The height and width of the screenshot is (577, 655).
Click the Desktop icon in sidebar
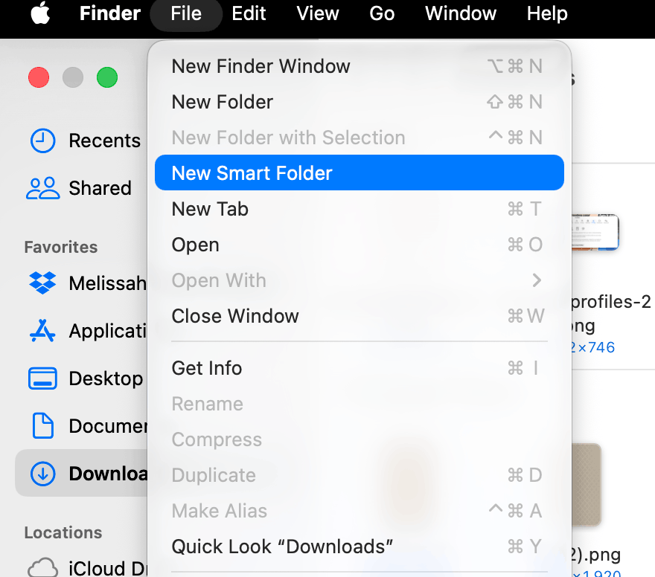(42, 378)
